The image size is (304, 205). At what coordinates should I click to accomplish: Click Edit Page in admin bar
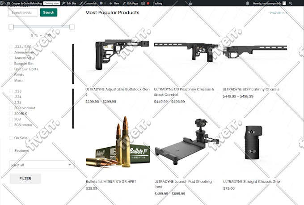point(130,3)
